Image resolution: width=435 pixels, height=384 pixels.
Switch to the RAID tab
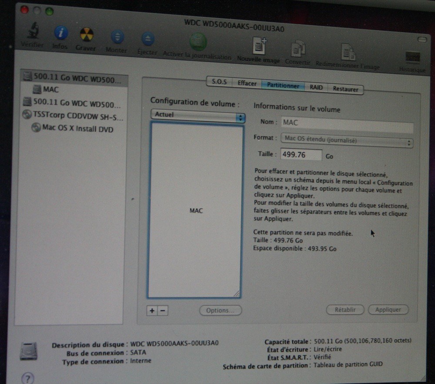(x=316, y=87)
